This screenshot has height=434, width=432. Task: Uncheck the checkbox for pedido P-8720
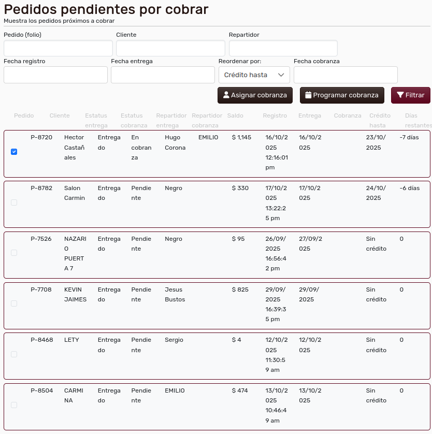tap(14, 152)
